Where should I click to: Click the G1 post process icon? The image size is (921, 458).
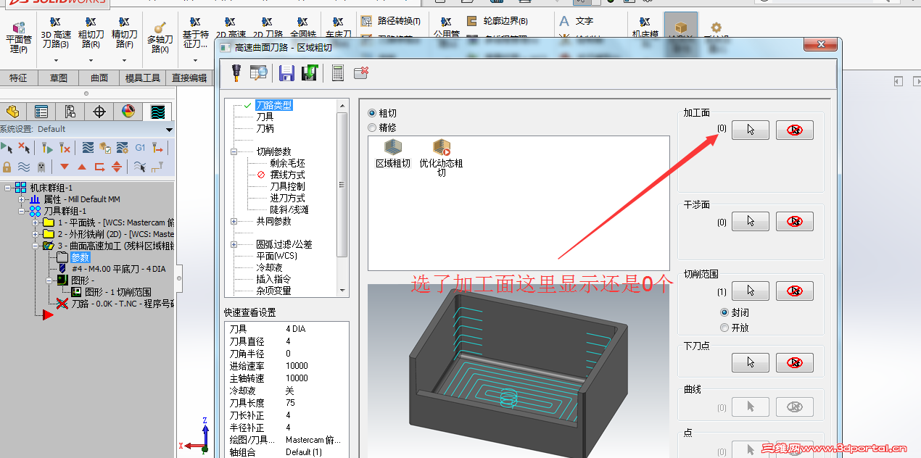[x=140, y=148]
